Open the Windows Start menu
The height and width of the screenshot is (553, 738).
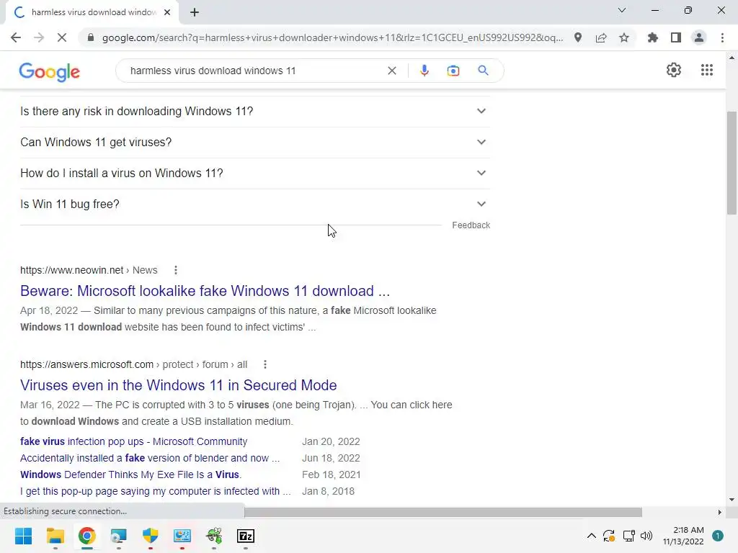pos(23,536)
